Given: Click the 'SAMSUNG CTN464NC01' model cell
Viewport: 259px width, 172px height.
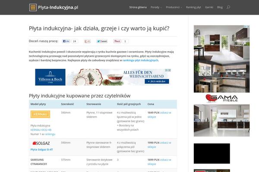Looking at the screenshot, I should pos(39,162).
